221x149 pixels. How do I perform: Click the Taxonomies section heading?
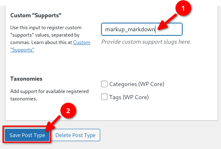26,79
